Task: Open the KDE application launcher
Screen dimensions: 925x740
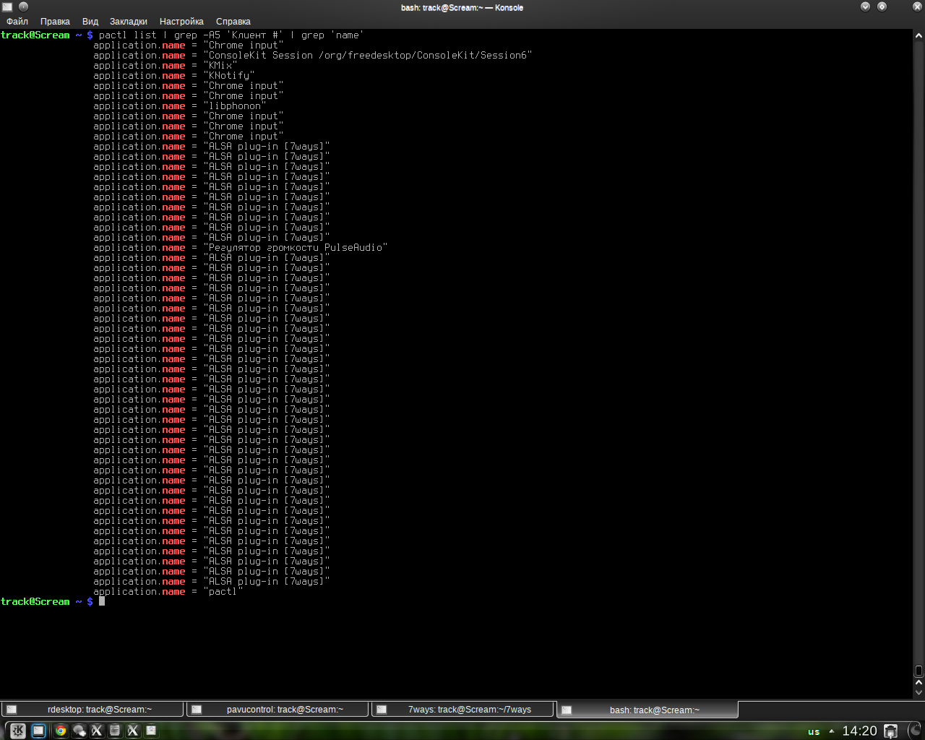Action: click(18, 731)
